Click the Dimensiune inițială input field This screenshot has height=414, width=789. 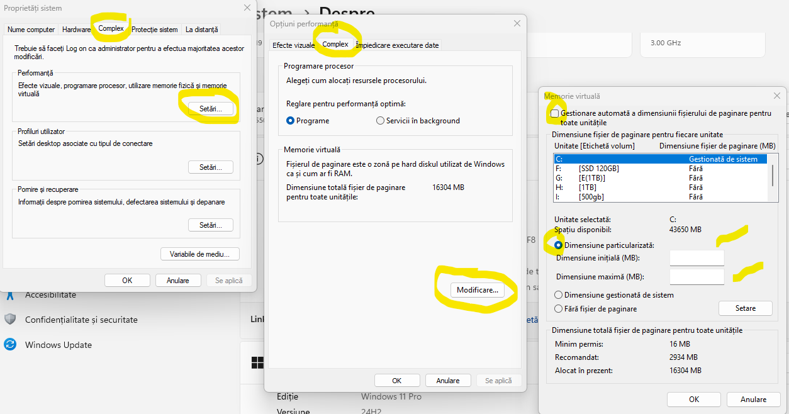697,258
